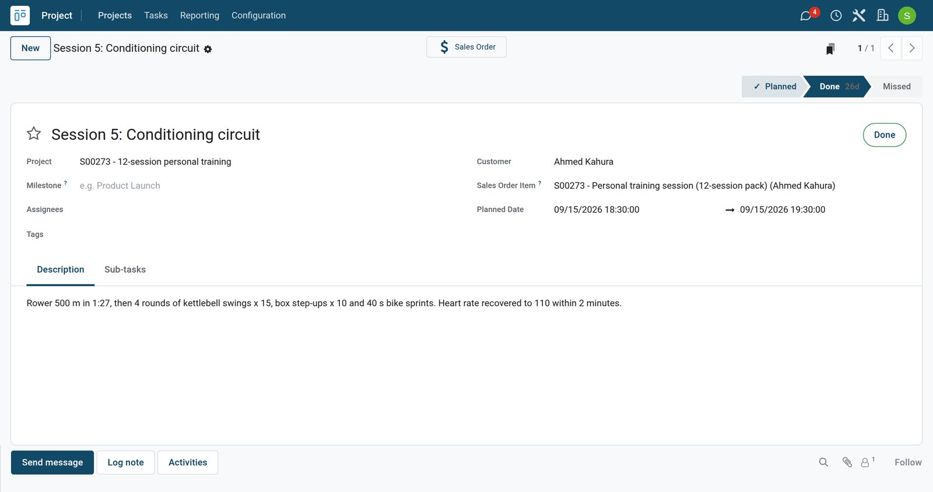The image size is (933, 492).
Task: Click Send message button
Action: [52, 462]
